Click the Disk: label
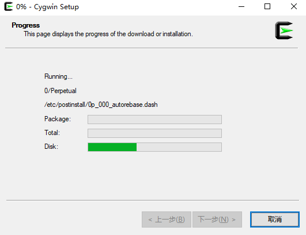Viewport: 306px width, 235px height. 51,147
